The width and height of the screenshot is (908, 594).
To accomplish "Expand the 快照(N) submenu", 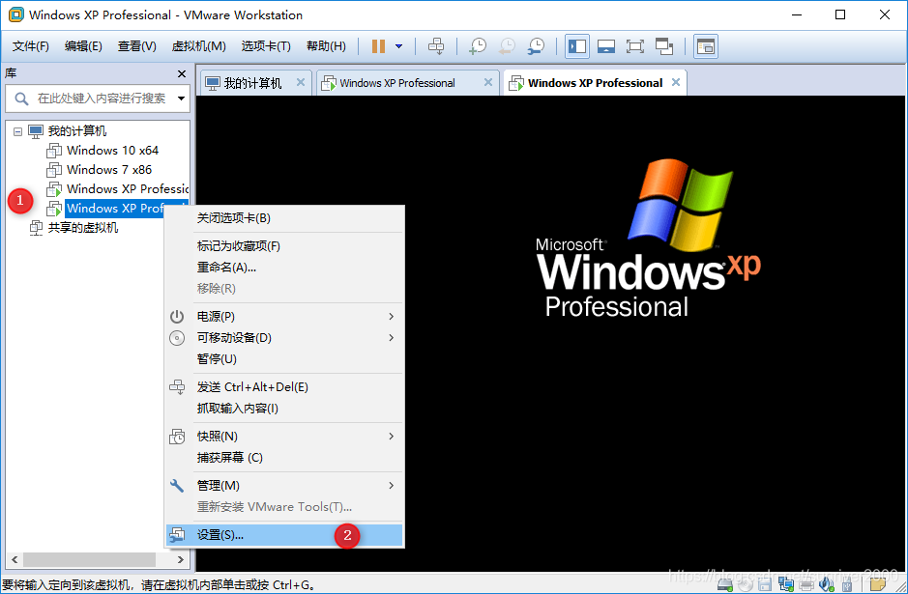I will pos(284,437).
